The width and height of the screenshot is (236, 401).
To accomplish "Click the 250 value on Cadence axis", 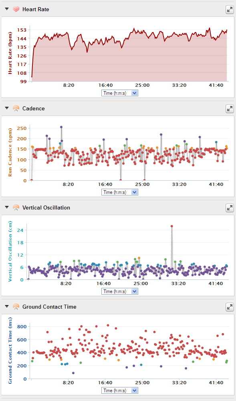I will pyautogui.click(x=22, y=128).
